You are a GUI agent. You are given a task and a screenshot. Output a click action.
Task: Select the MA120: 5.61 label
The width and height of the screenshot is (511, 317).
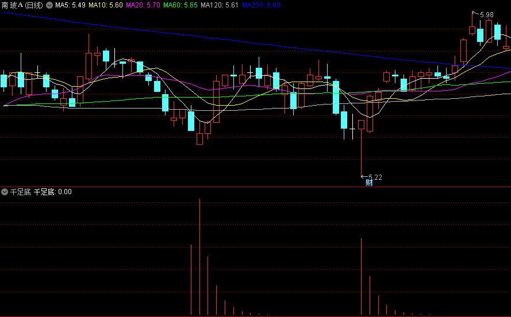point(220,5)
